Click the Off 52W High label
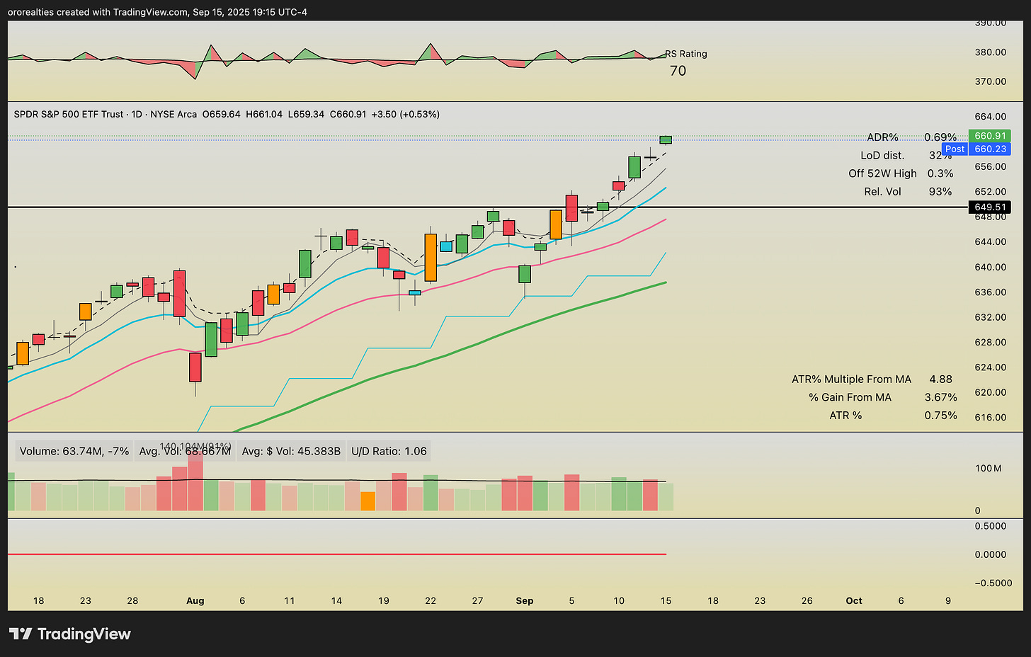Viewport: 1031px width, 657px height. click(882, 173)
